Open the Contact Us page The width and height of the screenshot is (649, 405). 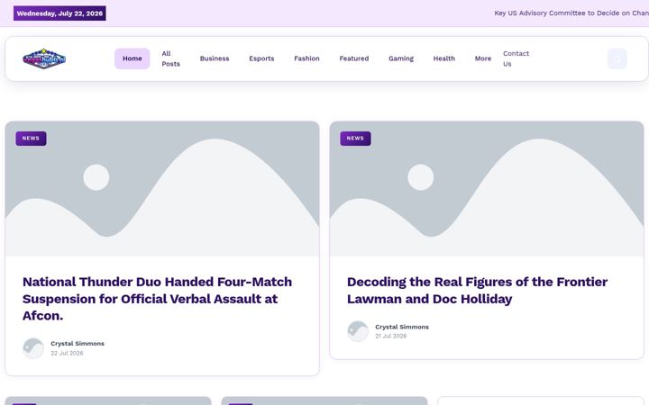(516, 58)
